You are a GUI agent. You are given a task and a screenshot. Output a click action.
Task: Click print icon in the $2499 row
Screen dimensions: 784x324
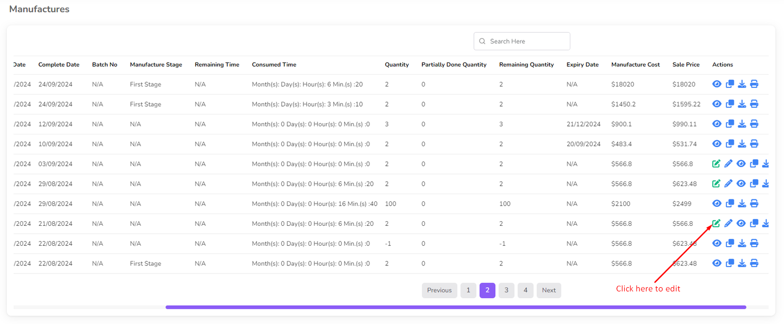[x=754, y=203]
